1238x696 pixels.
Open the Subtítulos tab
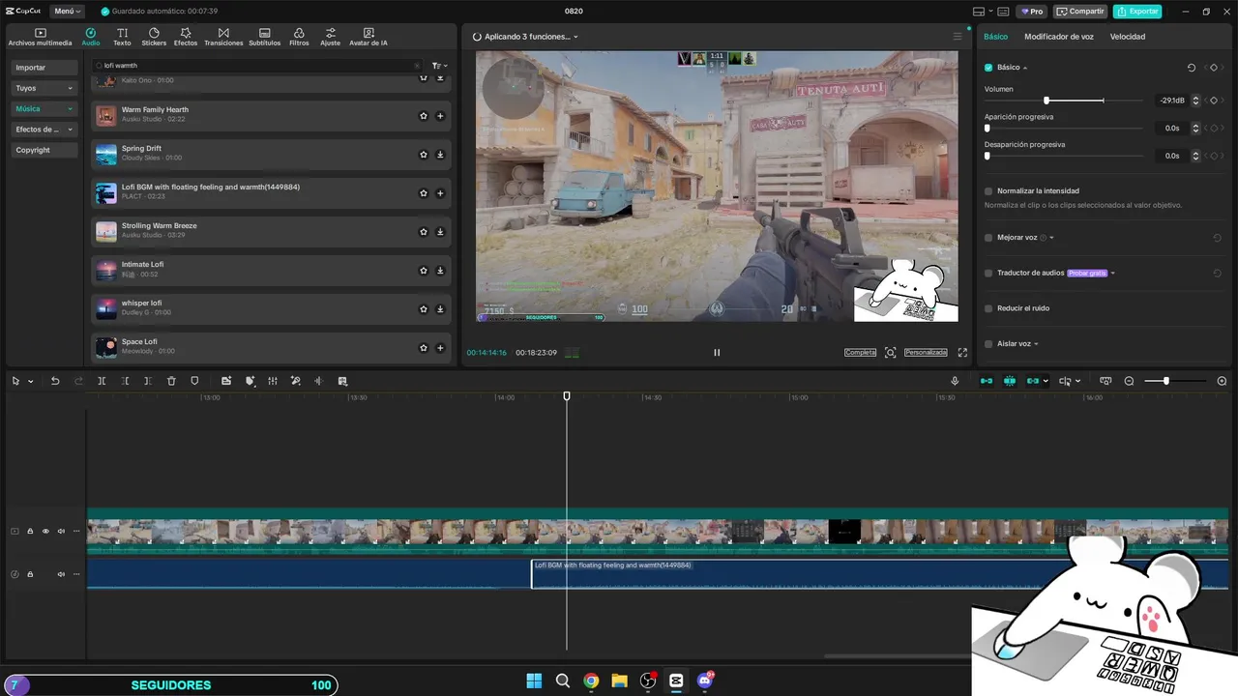tap(264, 37)
